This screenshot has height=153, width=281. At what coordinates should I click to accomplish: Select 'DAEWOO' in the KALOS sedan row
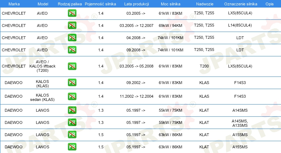point(14,96)
